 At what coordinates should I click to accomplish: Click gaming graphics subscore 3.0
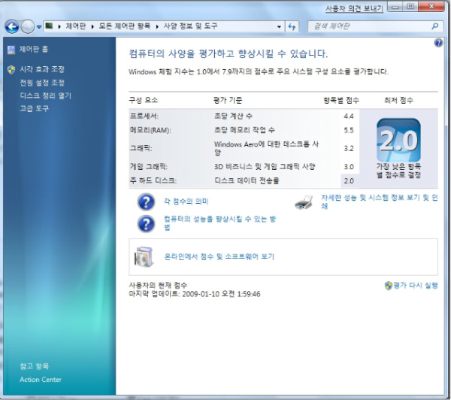coord(349,167)
